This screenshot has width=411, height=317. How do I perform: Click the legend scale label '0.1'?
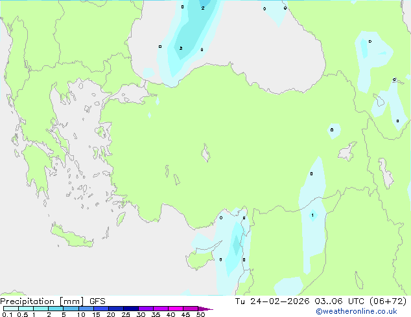7,314
